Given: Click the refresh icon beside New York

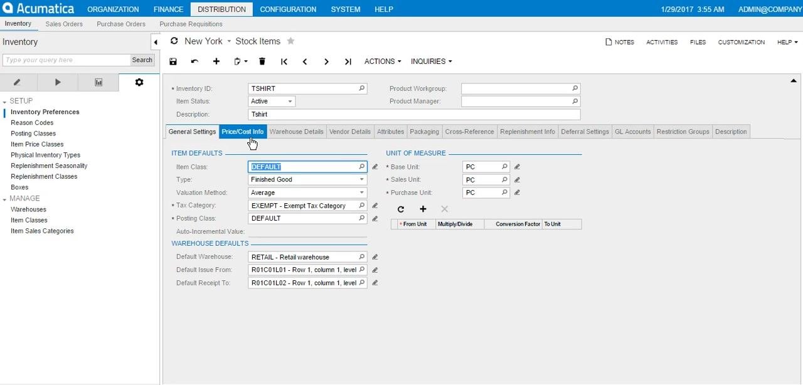Looking at the screenshot, I should pyautogui.click(x=174, y=41).
